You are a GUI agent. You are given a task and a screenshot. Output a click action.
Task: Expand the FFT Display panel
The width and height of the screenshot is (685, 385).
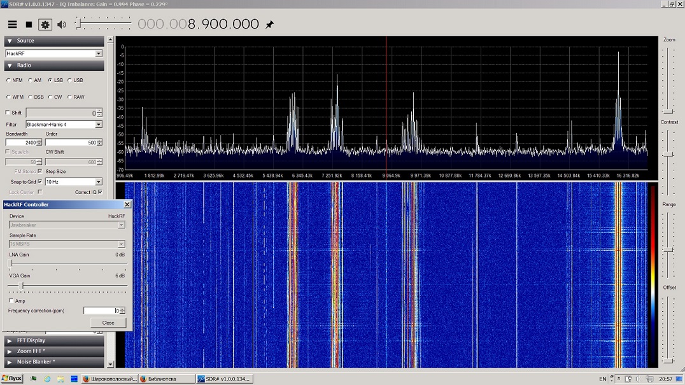pos(54,340)
